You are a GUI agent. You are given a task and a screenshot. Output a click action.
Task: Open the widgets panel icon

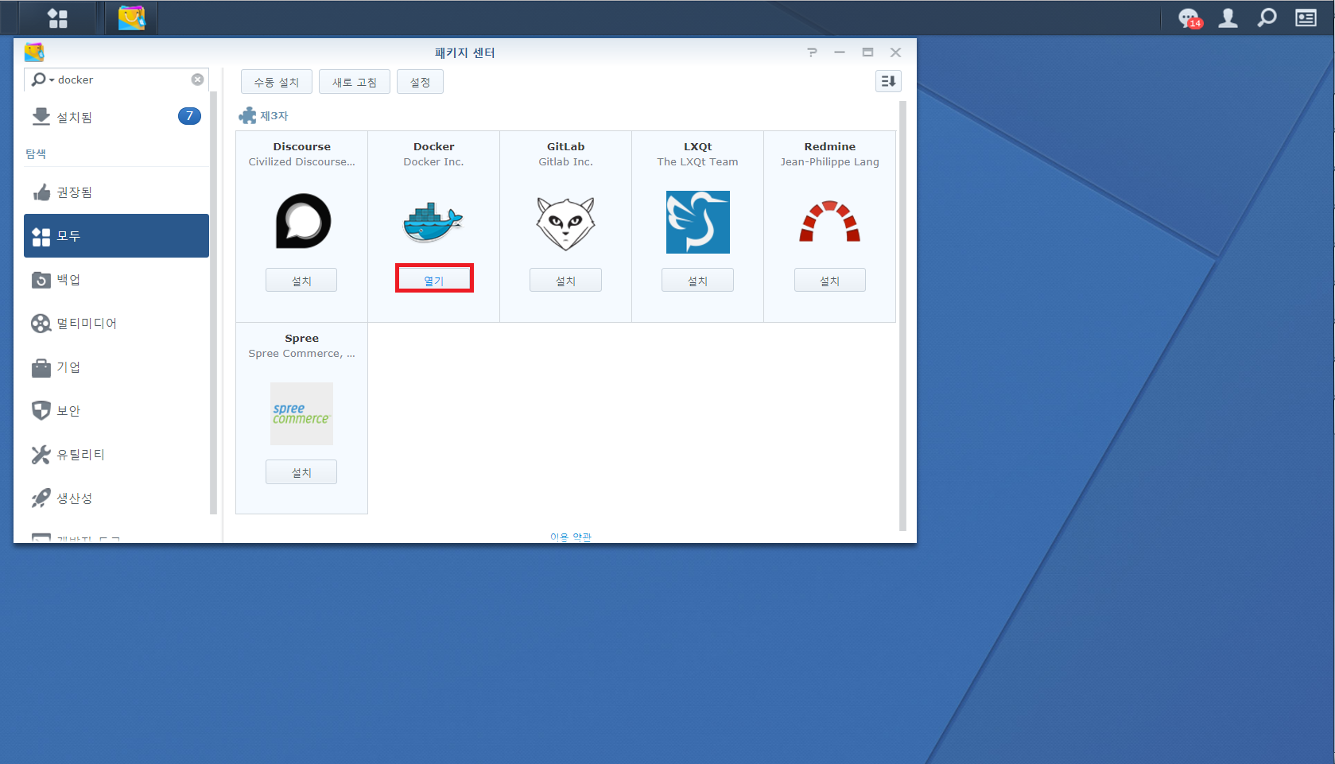(1306, 17)
